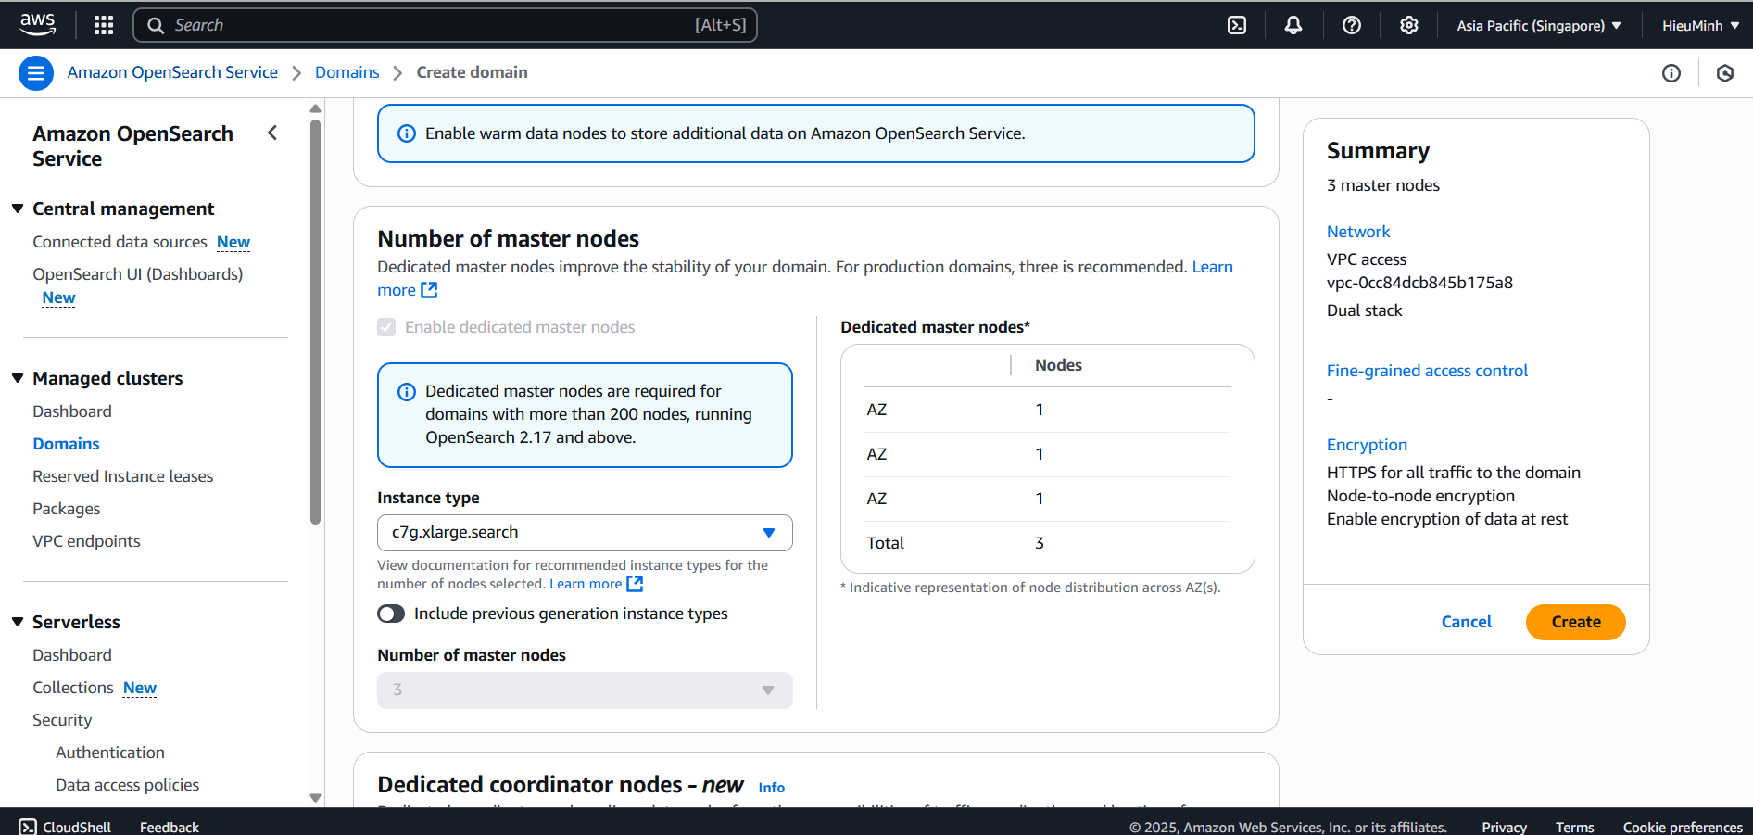Open Privacy link in the footer
Viewport: 1753px width, 835px height.
1504,827
